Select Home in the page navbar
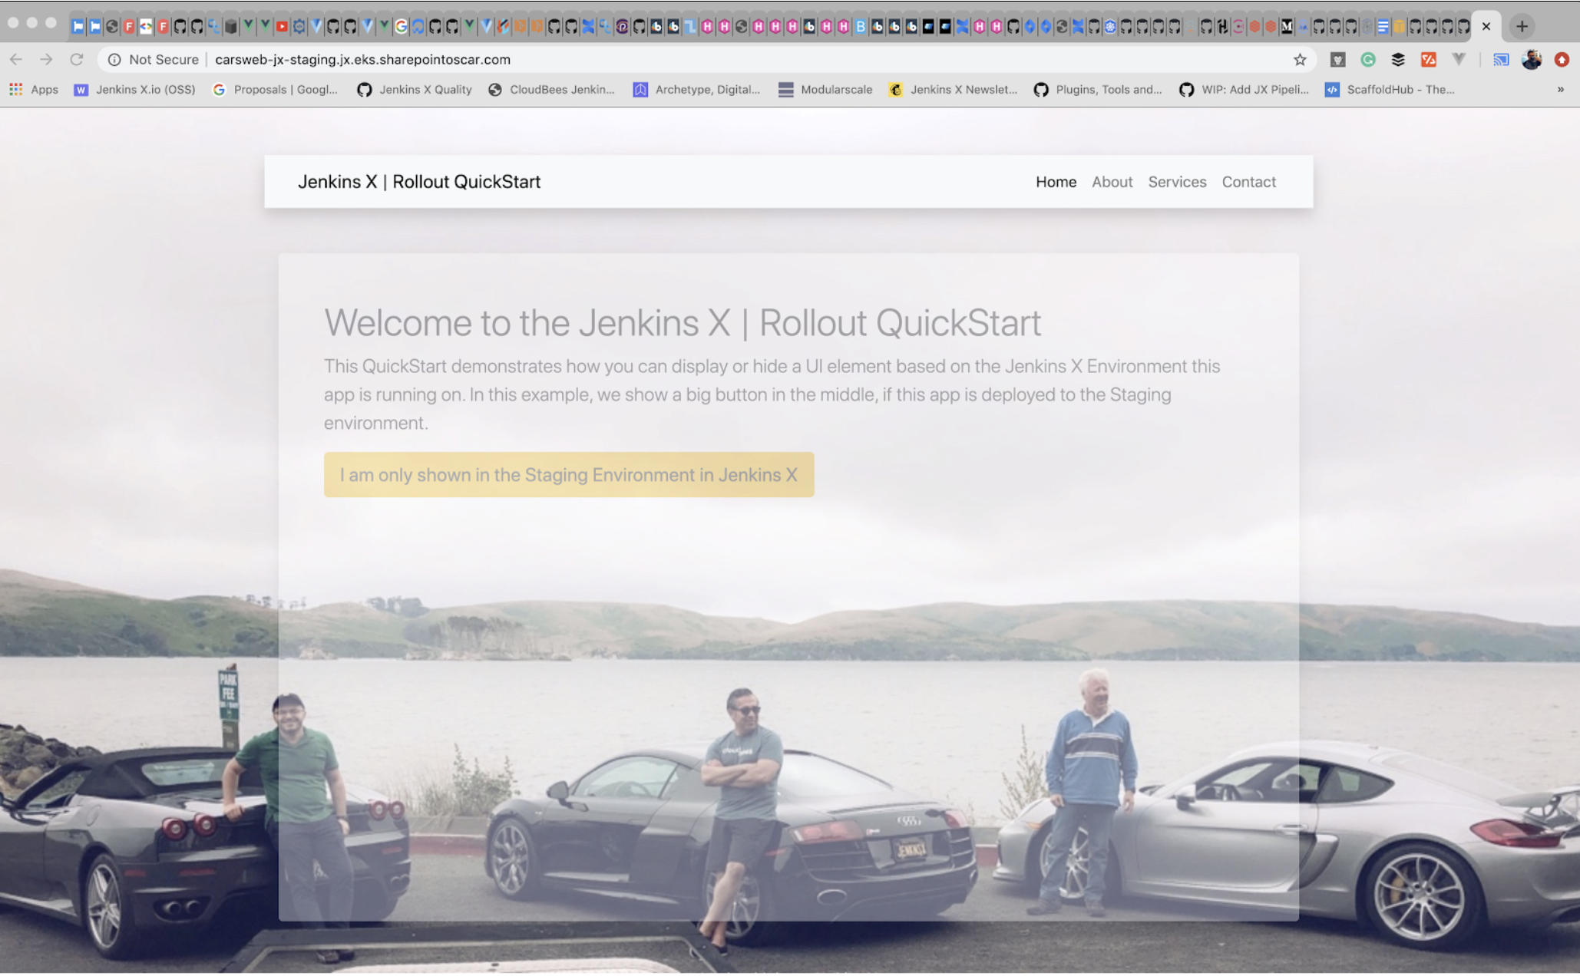Image resolution: width=1580 pixels, height=976 pixels. (1056, 182)
